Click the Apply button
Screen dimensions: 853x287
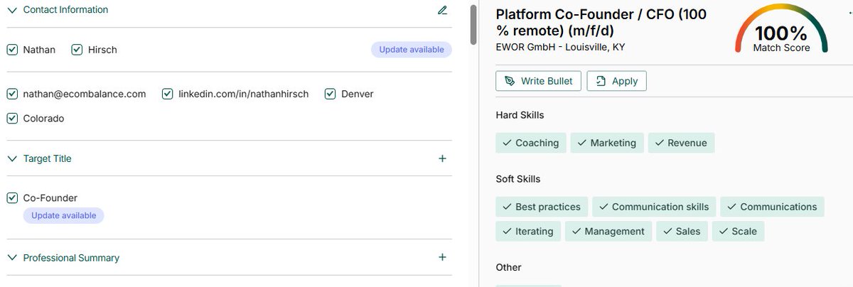point(617,81)
